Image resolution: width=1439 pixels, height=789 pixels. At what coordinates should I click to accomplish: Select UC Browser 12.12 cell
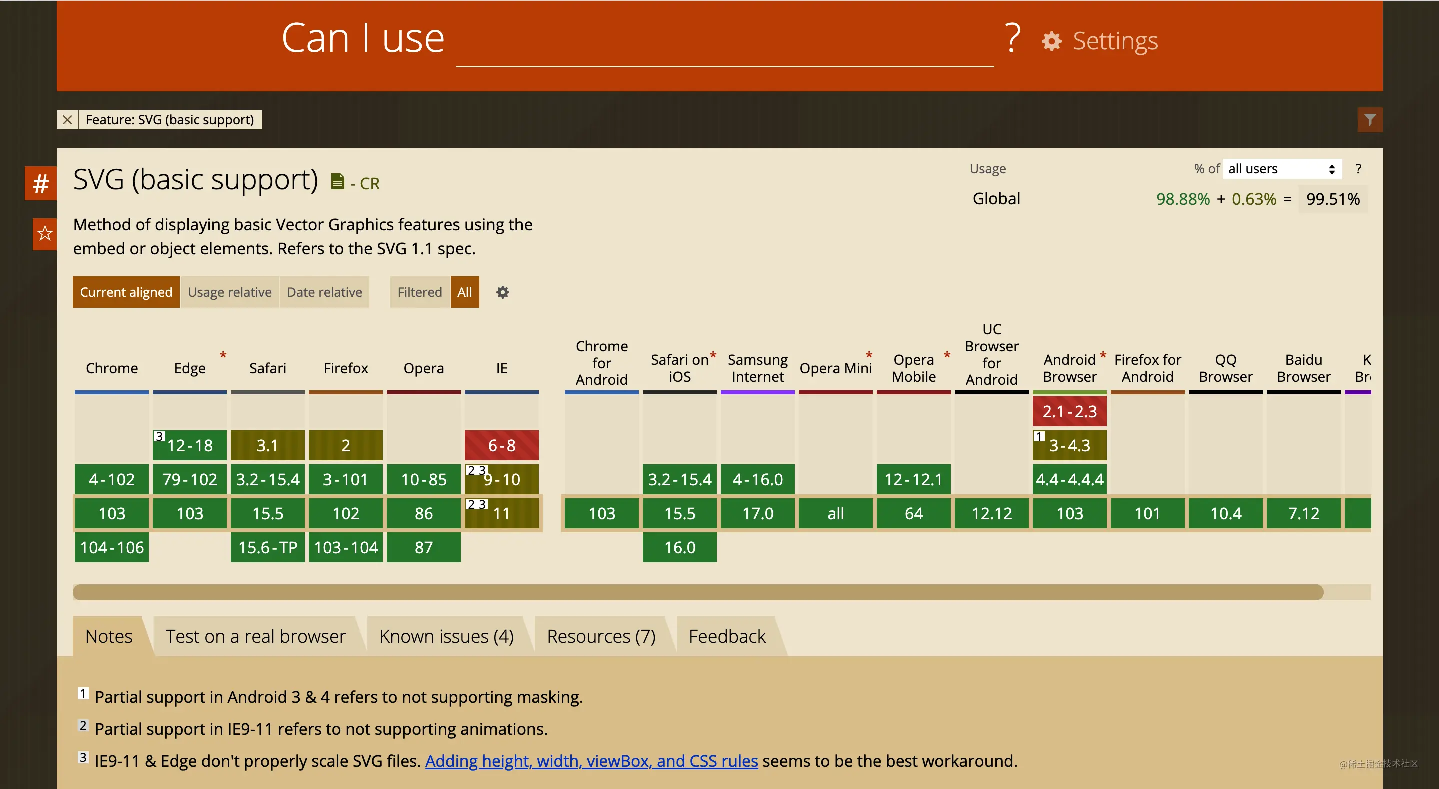[x=992, y=513]
